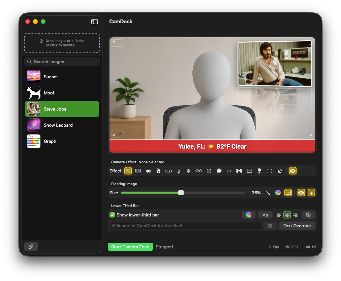Open the Aa font settings
This screenshot has width=341, height=281.
[x=265, y=215]
